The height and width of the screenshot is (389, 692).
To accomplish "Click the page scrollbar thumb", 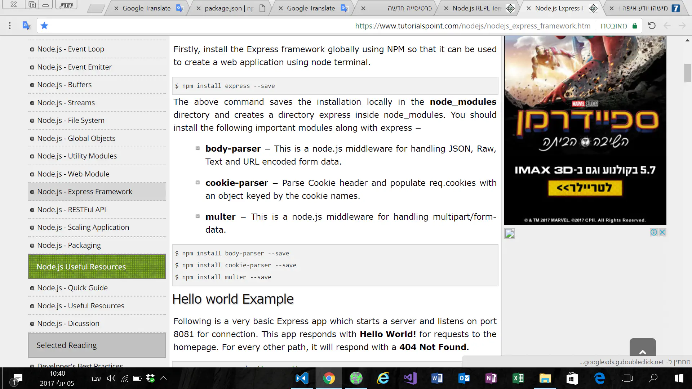I will click(x=687, y=73).
